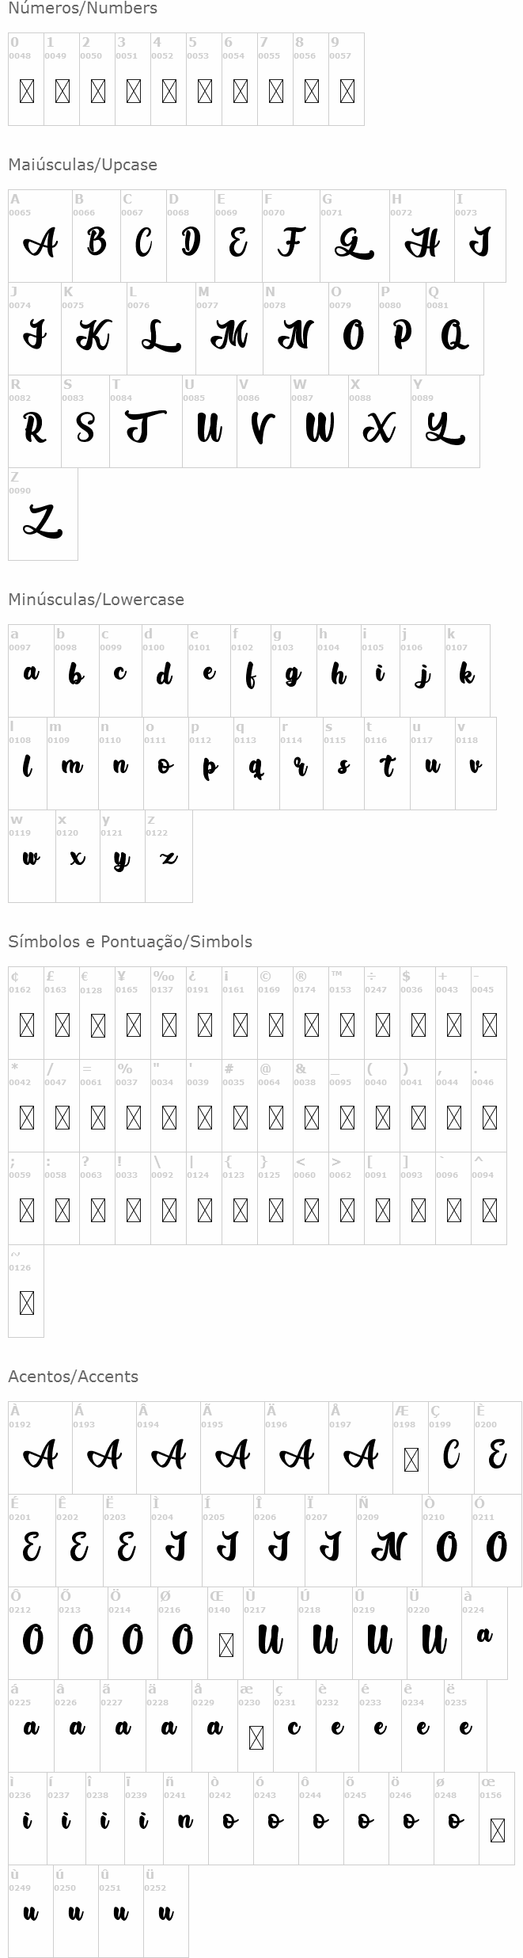Select the uppercase Ø glyph cell (0216)

[182, 1632]
